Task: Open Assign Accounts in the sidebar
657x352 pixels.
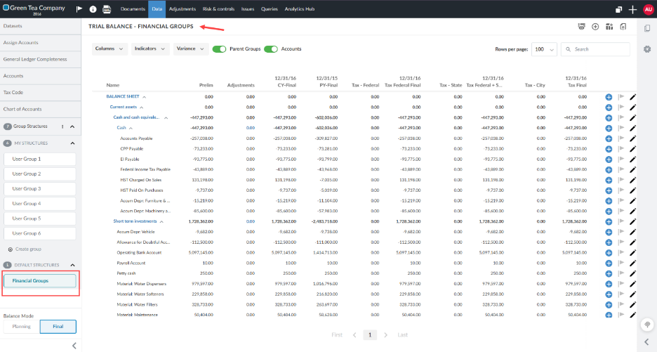Action: click(41, 43)
